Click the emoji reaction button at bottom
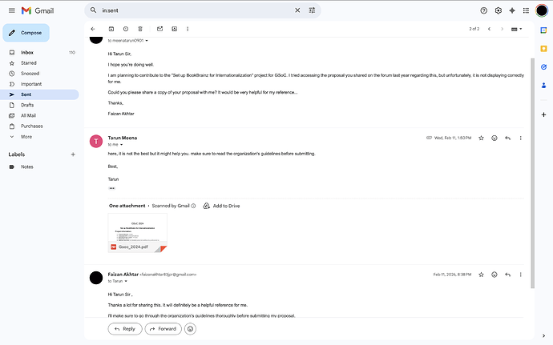 tap(190, 329)
